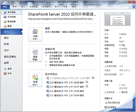
Task: Open 保護文件 Protect Document dropdown
Action: [35, 34]
